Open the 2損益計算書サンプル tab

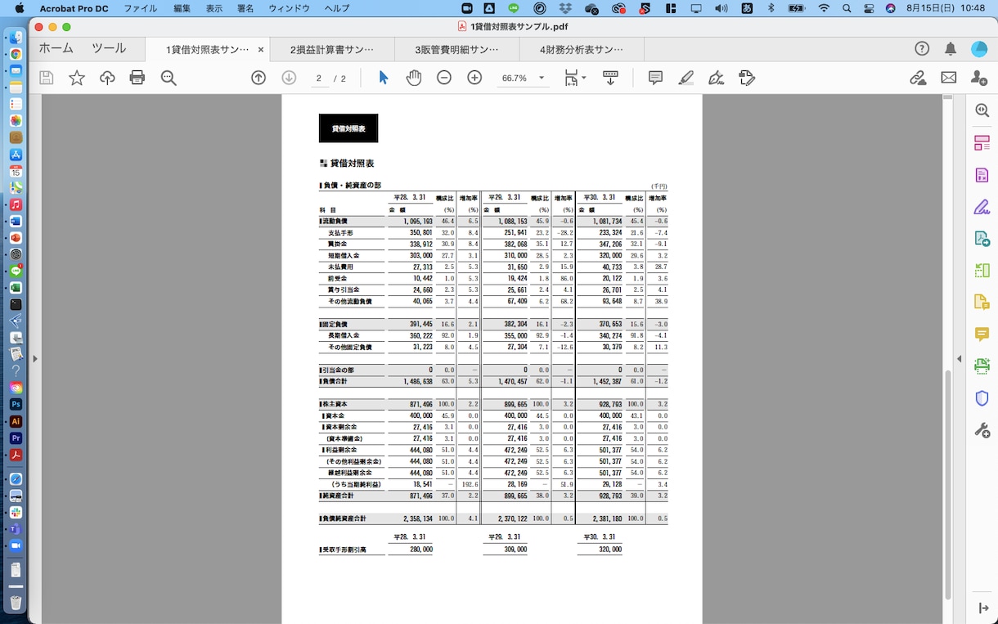332,49
